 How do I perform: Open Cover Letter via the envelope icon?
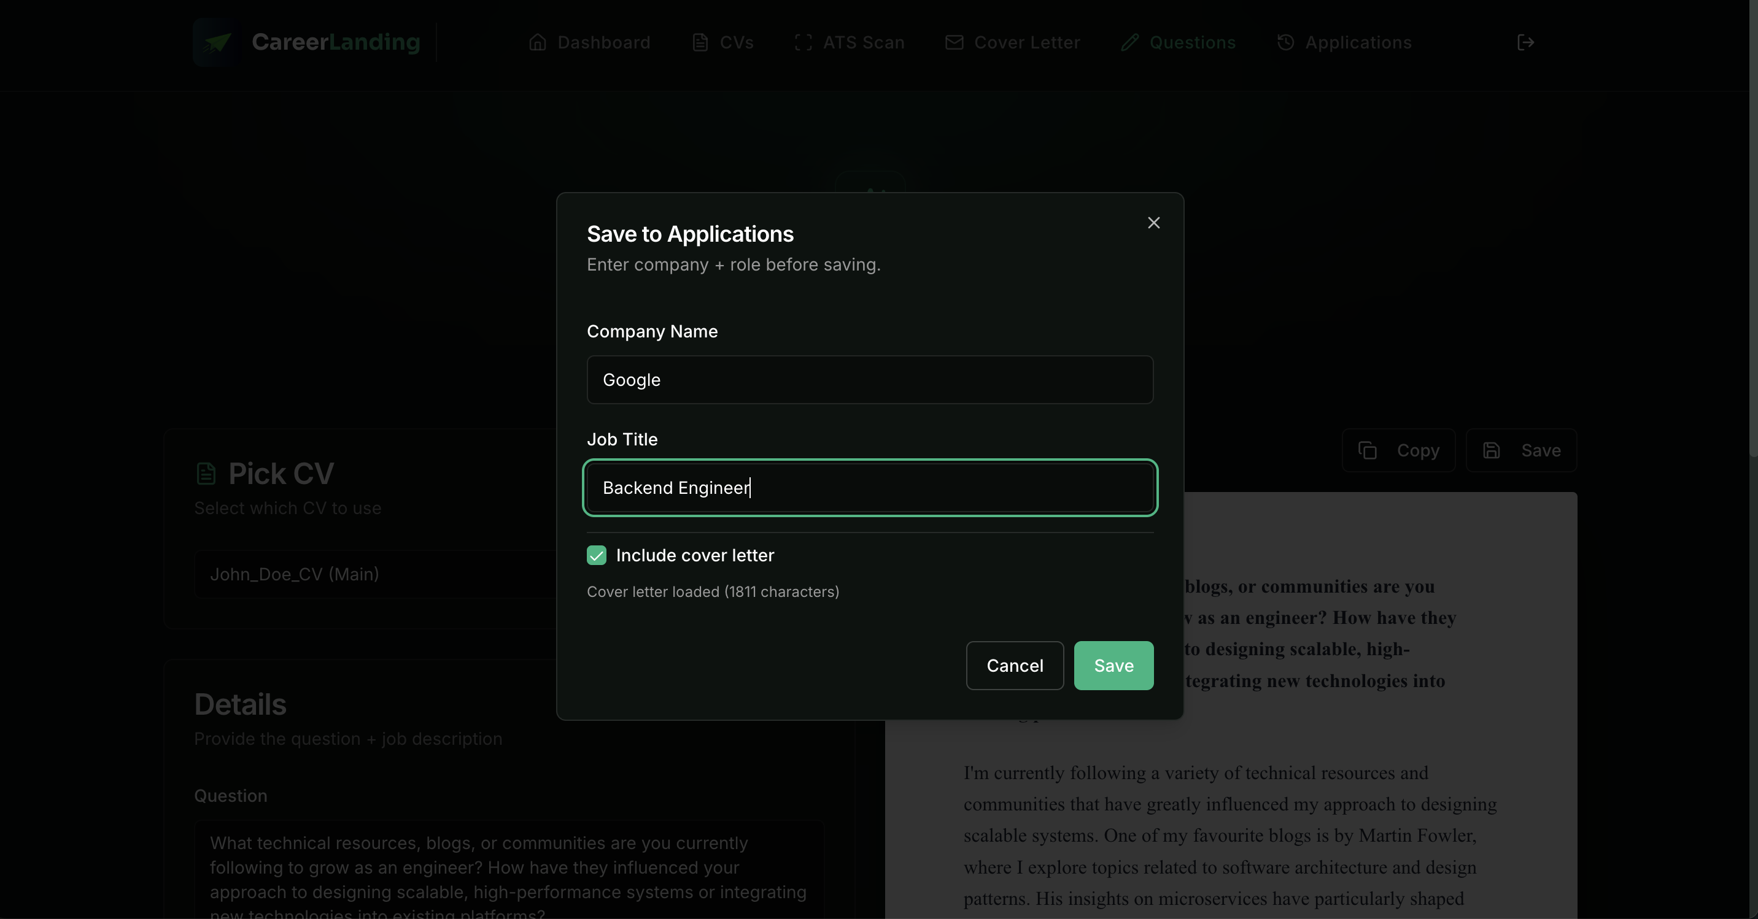click(x=953, y=42)
